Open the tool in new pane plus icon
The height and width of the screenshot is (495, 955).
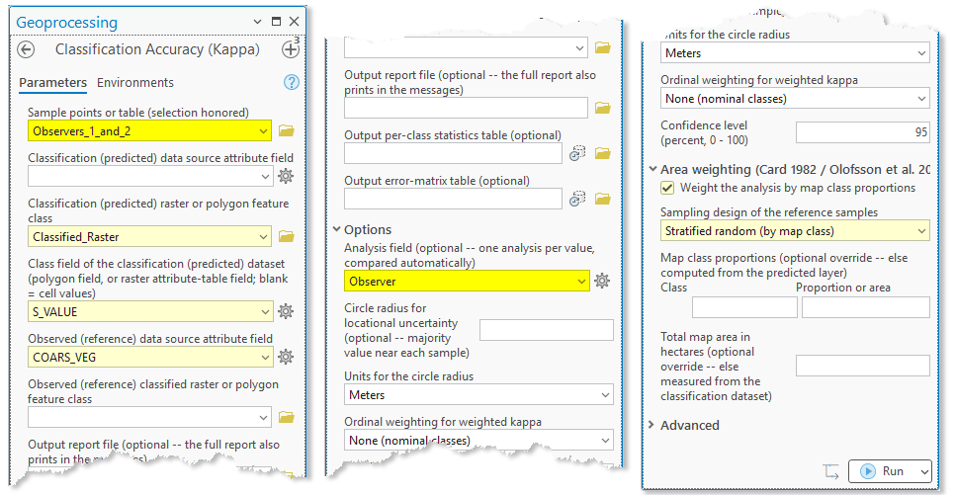(291, 48)
